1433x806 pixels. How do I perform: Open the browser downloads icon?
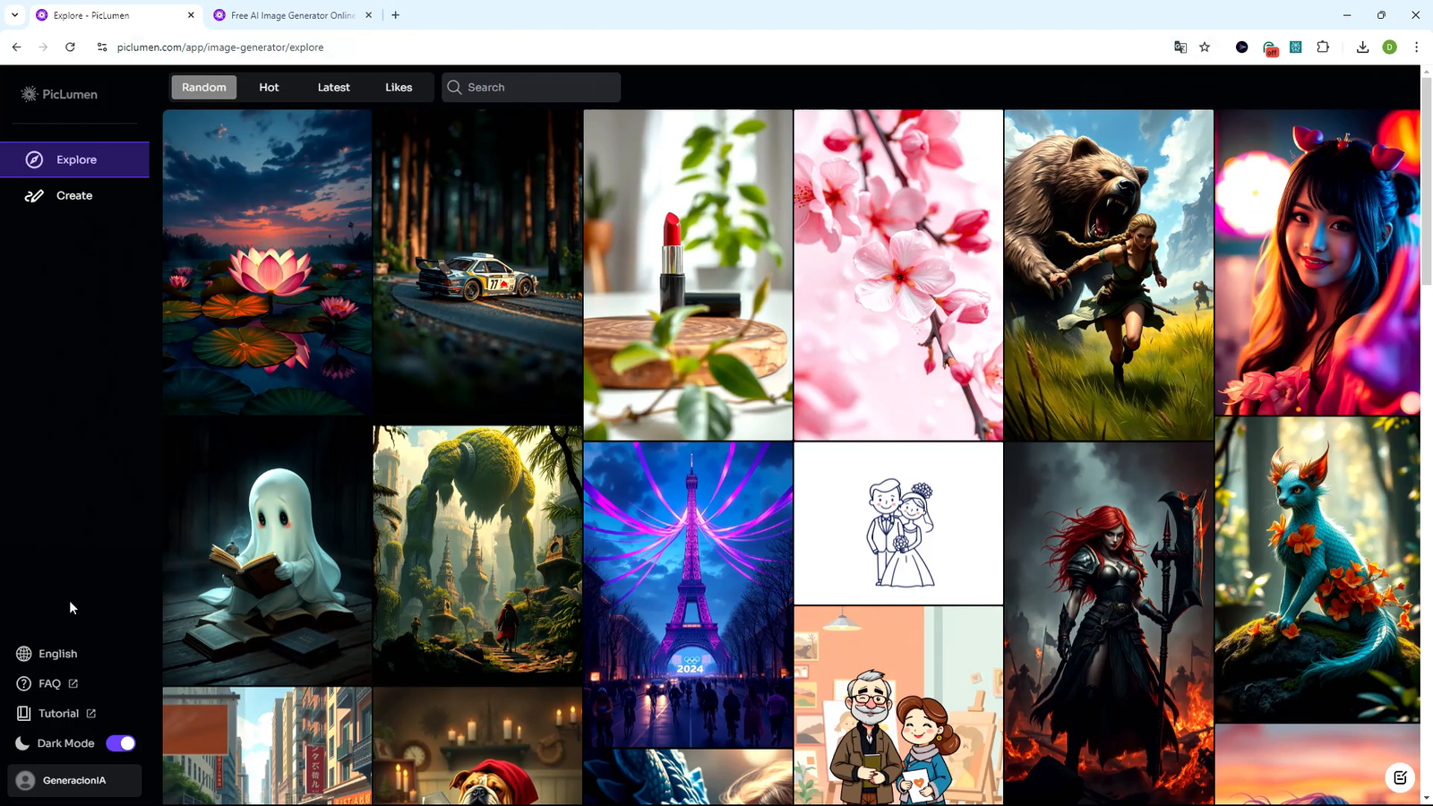[x=1362, y=47]
